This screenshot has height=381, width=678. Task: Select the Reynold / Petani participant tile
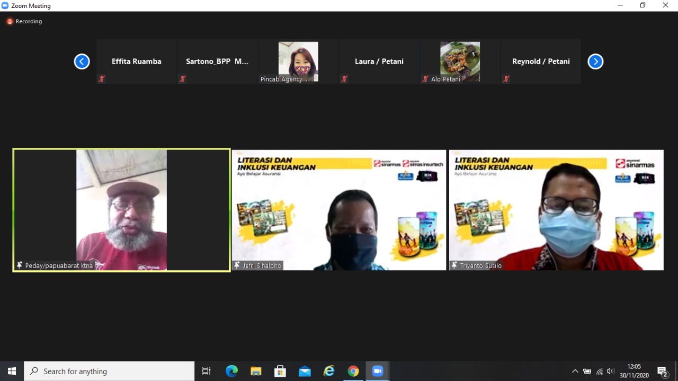541,61
